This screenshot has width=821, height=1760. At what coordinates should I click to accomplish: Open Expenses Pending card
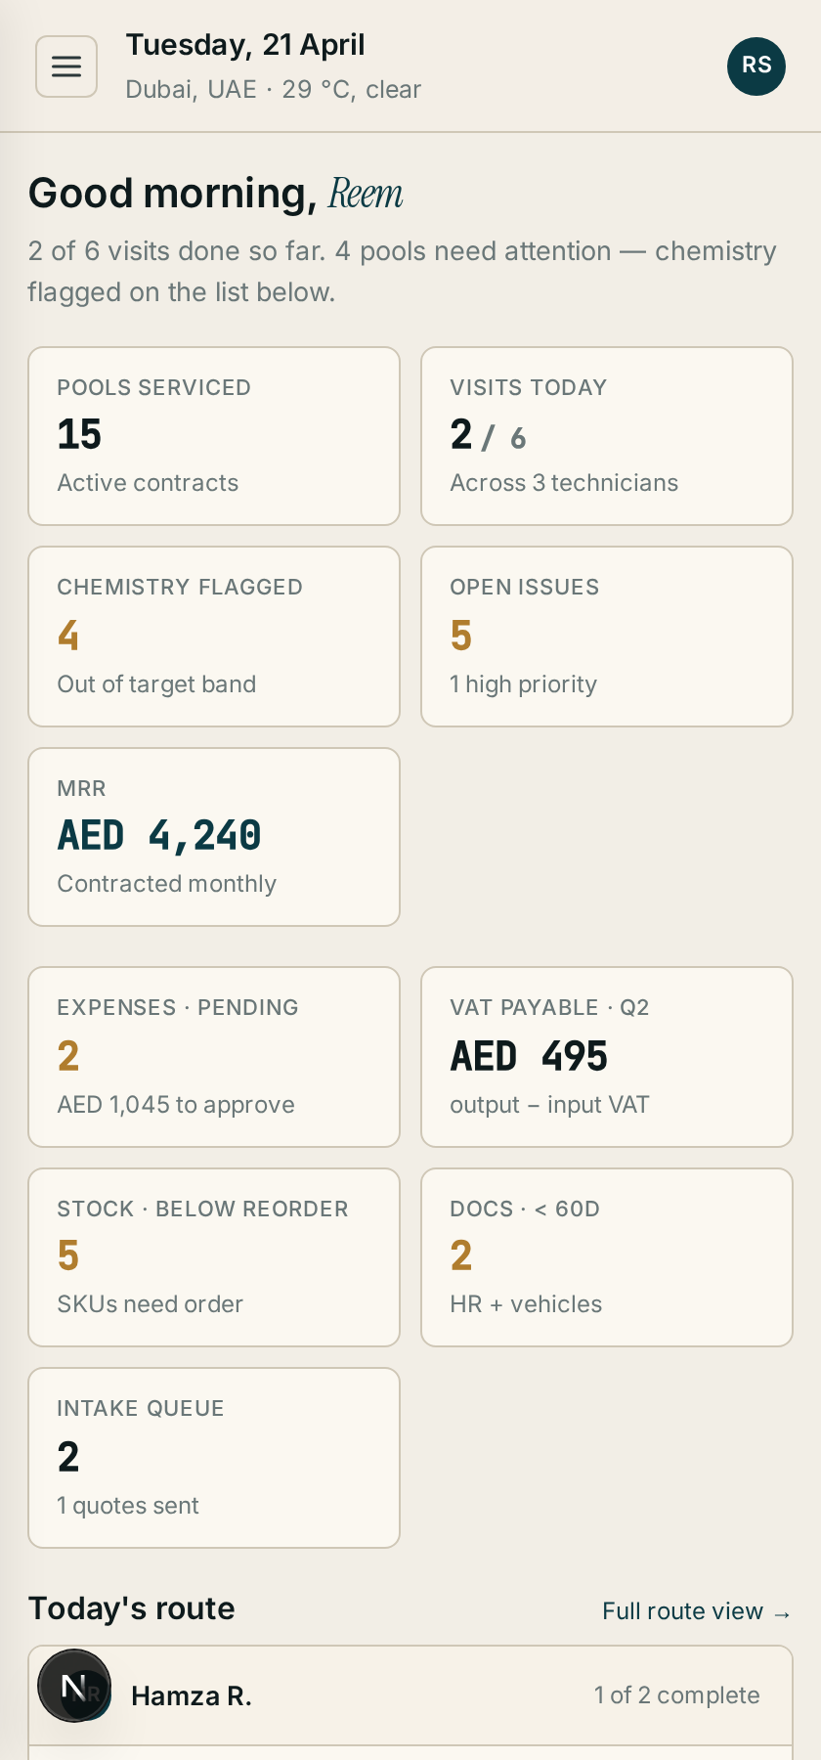pyautogui.click(x=214, y=1057)
